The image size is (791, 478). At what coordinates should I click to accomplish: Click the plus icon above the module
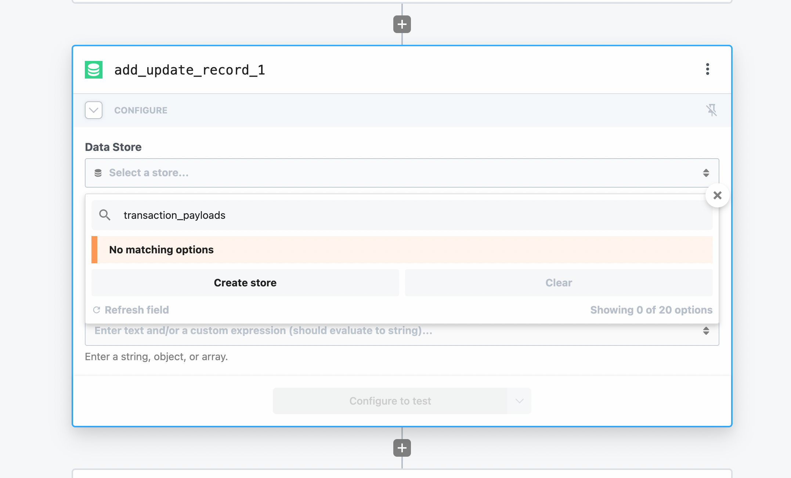(402, 24)
